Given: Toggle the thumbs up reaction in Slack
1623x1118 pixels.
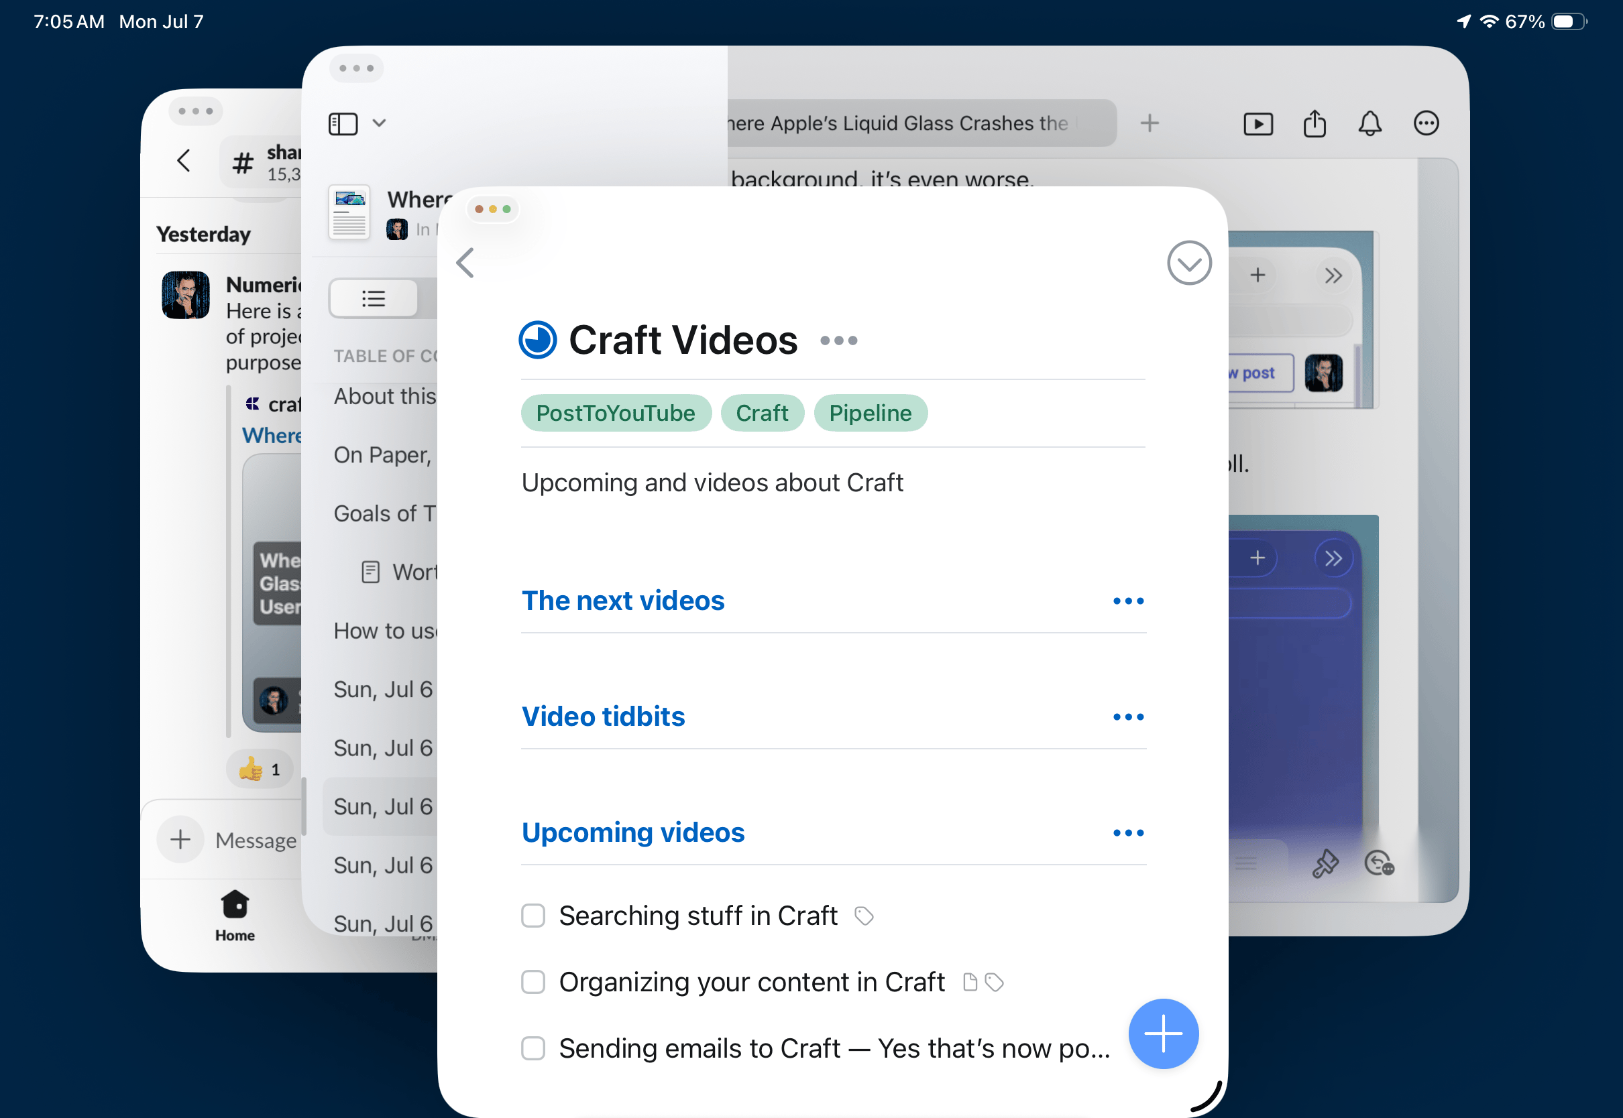Looking at the screenshot, I should [259, 769].
